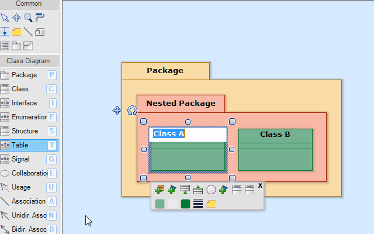
Task: Choose the yellow note tool in Common
Action: (x=16, y=32)
